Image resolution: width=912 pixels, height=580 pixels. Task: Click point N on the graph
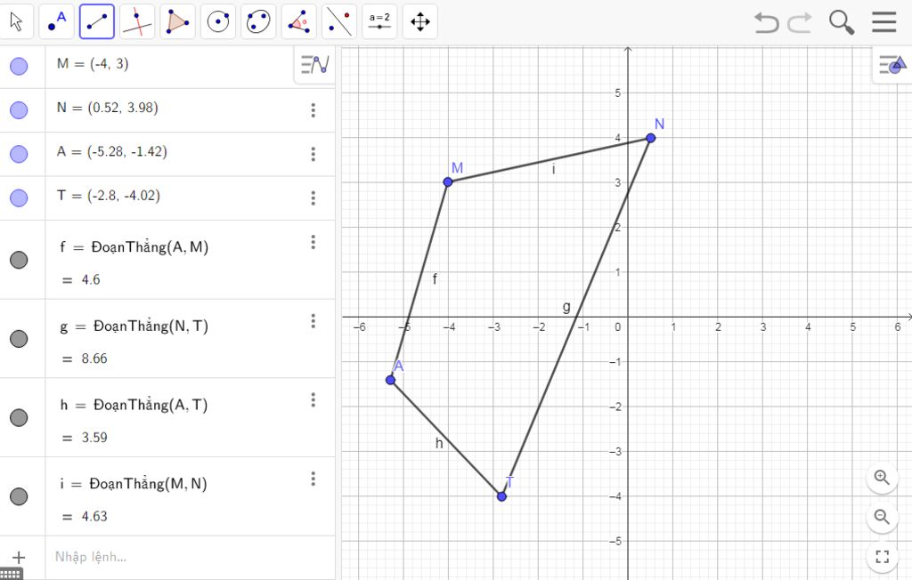click(x=651, y=138)
